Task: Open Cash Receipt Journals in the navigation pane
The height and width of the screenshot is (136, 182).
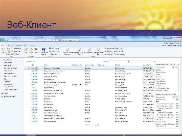Action: pos(11,89)
